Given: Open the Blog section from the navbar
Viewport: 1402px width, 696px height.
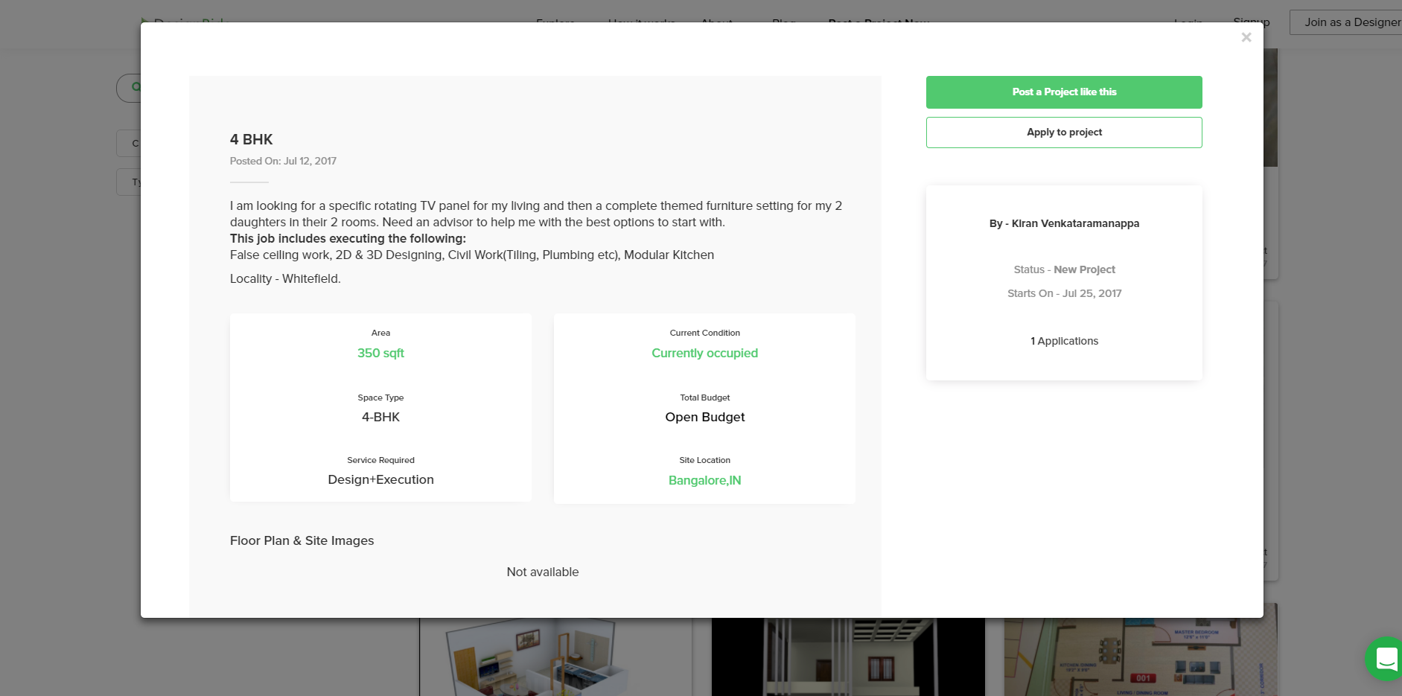Looking at the screenshot, I should point(783,23).
